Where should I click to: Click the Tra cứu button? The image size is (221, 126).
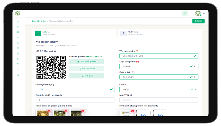point(87,76)
